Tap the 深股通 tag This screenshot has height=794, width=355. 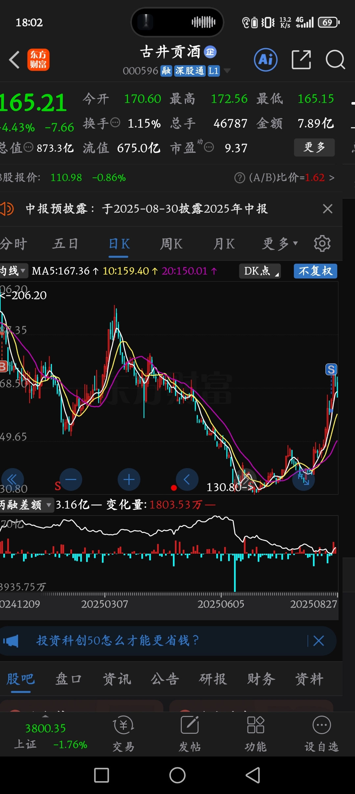click(190, 71)
